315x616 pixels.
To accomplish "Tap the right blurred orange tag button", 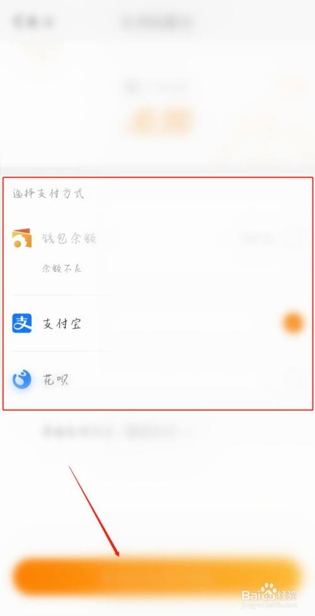I will 177,121.
